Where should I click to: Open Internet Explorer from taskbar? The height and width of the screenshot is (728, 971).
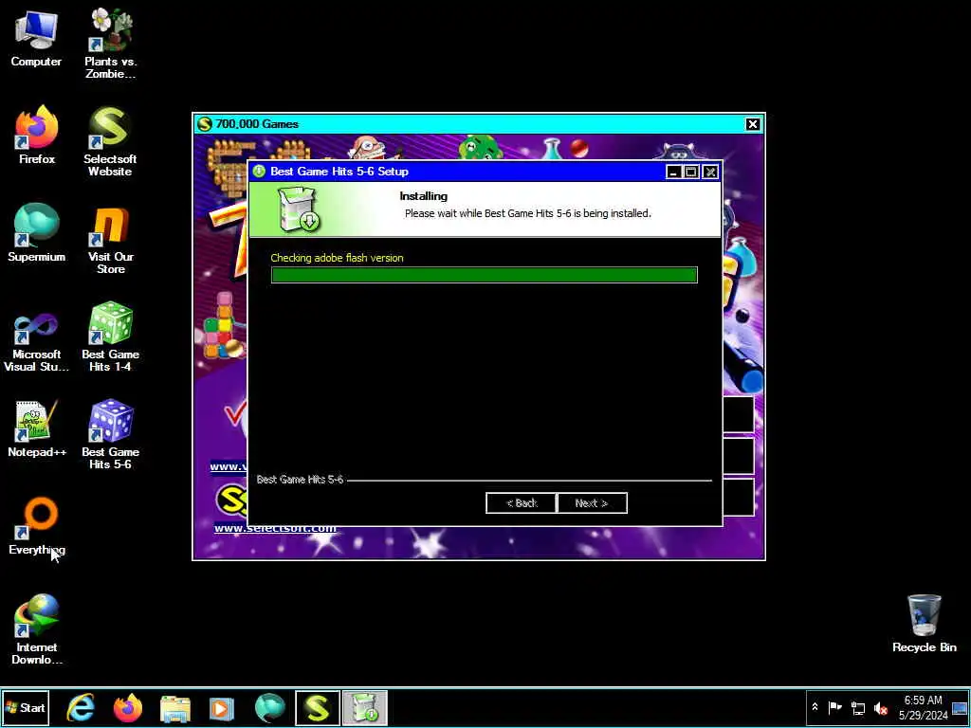pos(82,707)
